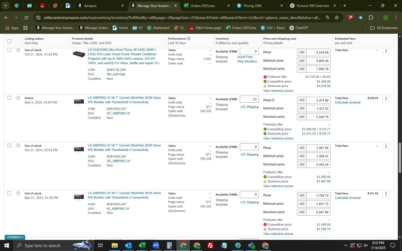Click the browser back arrow
The width and height of the screenshot is (402, 251).
6,18
